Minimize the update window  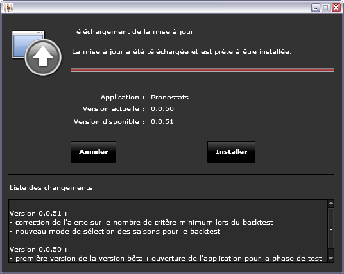click(316, 8)
